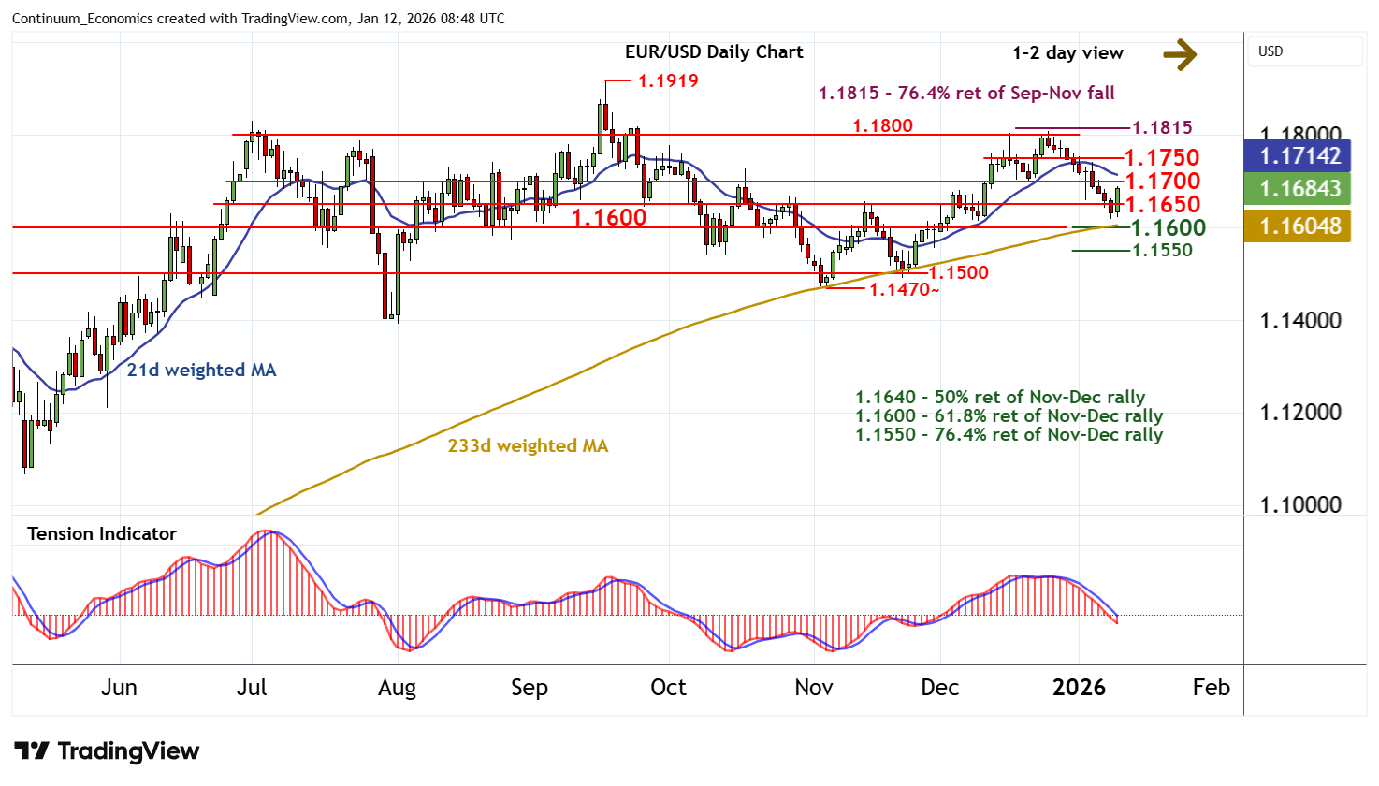Image resolution: width=1379 pixels, height=786 pixels.
Task: Click the 1.1919 high annotation
Action: [667, 81]
